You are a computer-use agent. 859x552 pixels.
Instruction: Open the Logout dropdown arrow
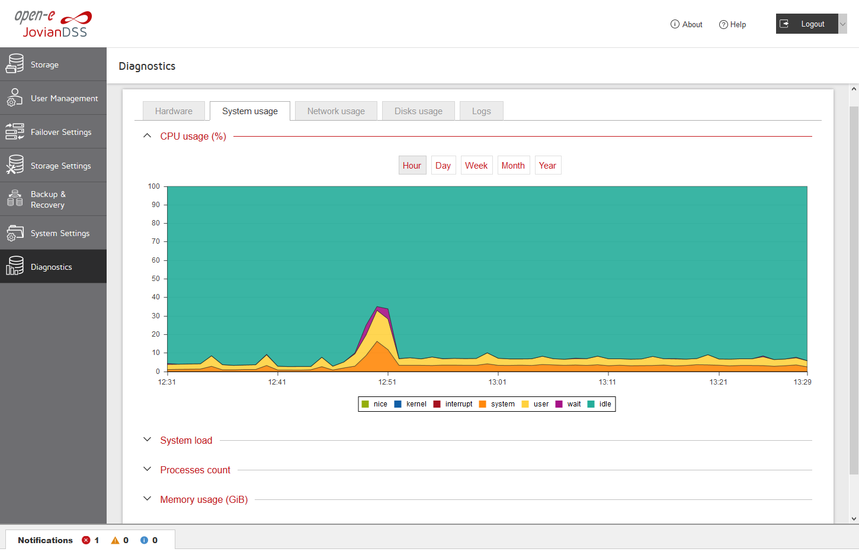(842, 24)
